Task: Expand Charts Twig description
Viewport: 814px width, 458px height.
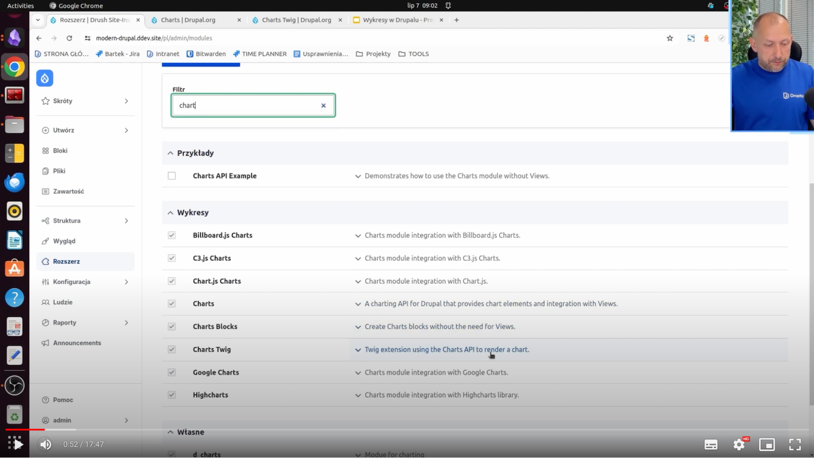Action: (x=358, y=350)
